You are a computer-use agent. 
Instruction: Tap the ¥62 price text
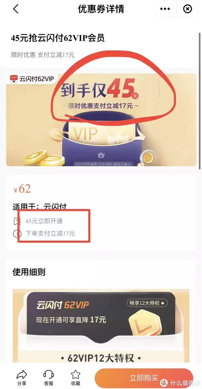[22, 189]
